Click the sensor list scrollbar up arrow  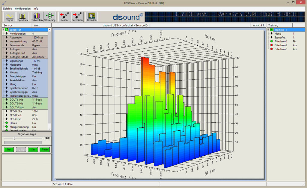(x=49, y=30)
